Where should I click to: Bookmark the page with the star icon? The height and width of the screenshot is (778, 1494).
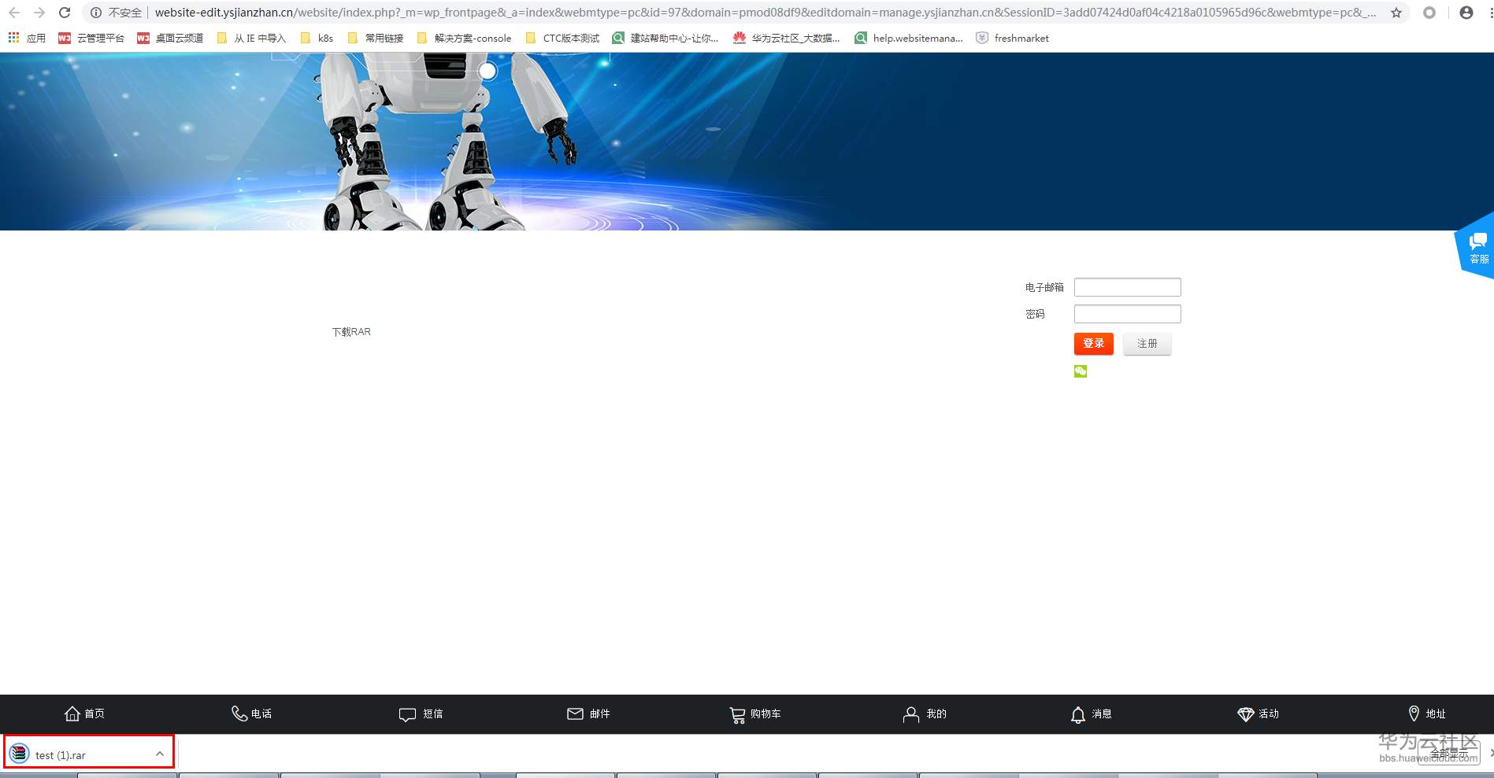[1394, 13]
